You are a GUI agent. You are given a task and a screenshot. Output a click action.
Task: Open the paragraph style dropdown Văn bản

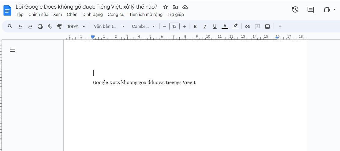pos(109,26)
